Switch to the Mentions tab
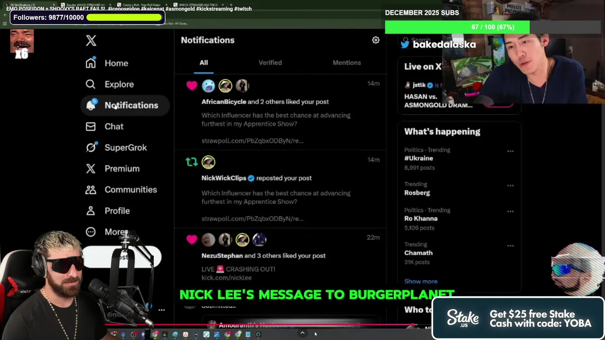 (x=346, y=62)
